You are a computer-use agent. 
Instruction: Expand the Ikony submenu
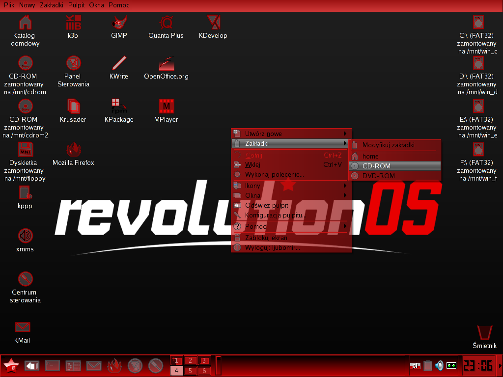click(x=291, y=186)
